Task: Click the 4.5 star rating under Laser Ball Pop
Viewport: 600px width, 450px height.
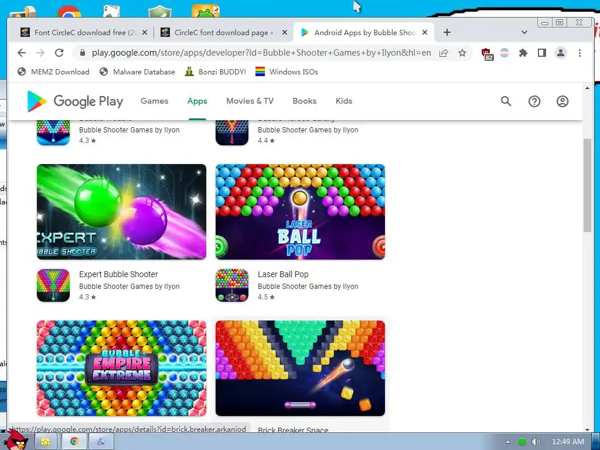Action: tap(266, 297)
